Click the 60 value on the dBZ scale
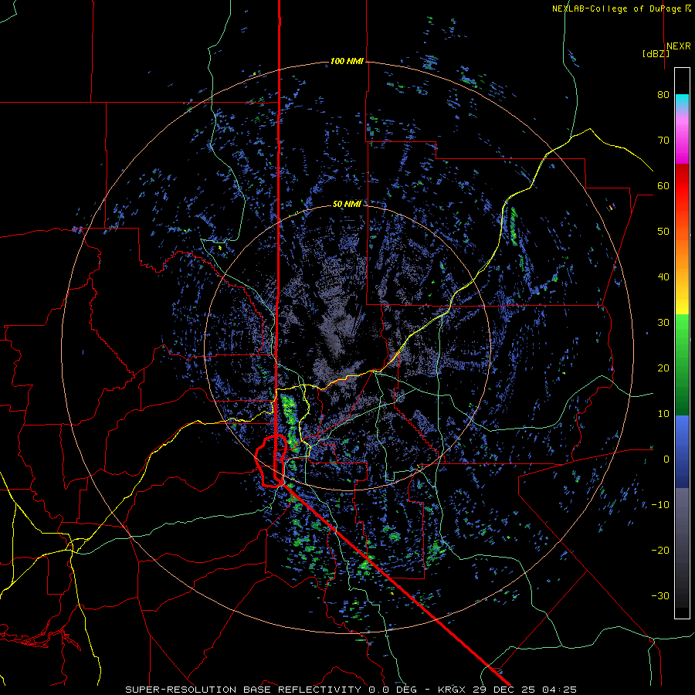695x695 pixels. click(x=663, y=185)
